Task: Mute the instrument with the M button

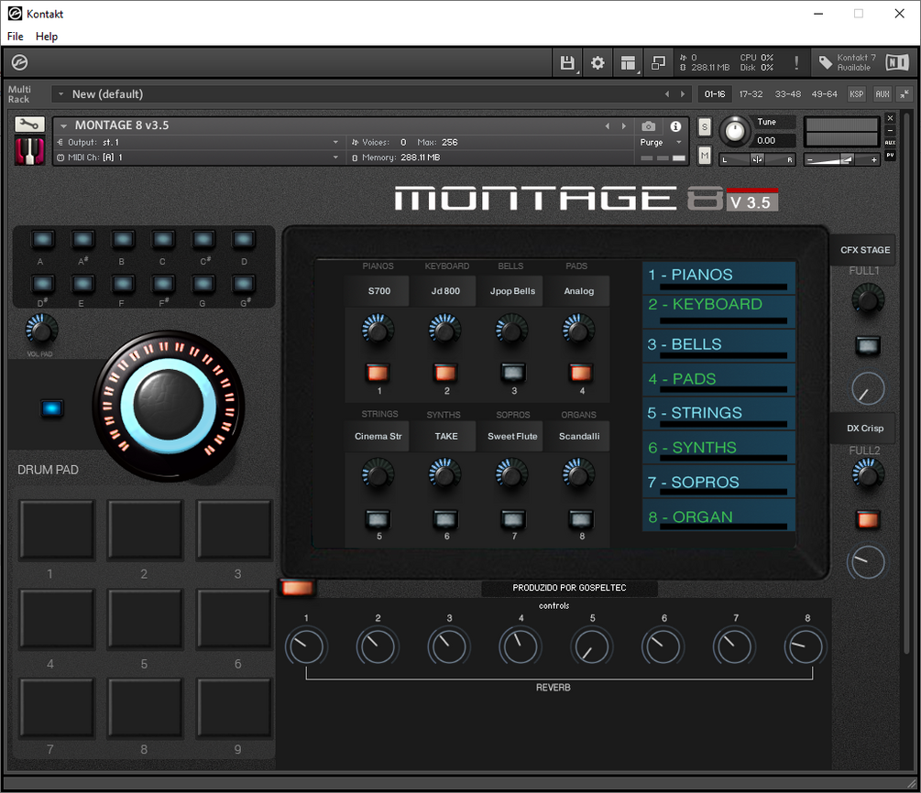Action: pos(704,155)
